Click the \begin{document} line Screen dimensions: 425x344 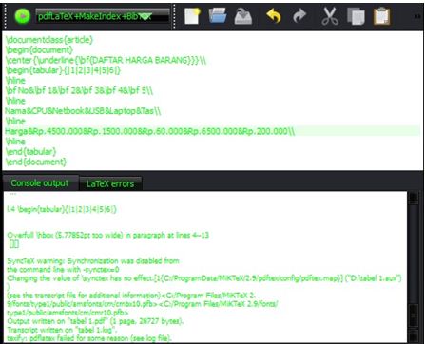click(39, 49)
